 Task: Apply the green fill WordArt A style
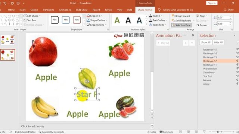[x=117, y=20]
